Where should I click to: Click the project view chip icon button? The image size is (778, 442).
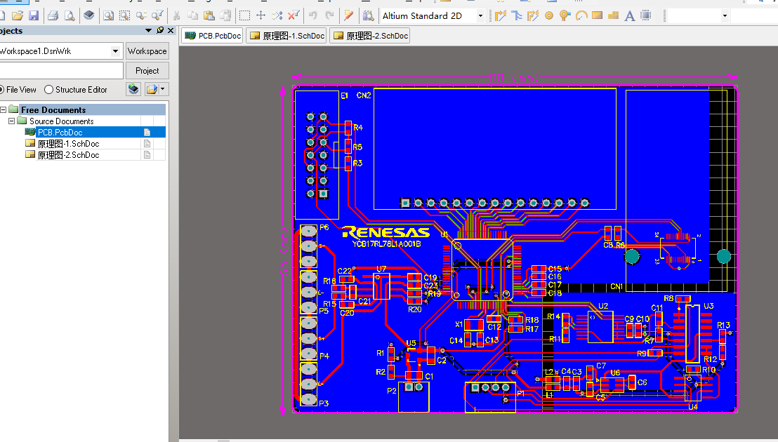point(133,89)
